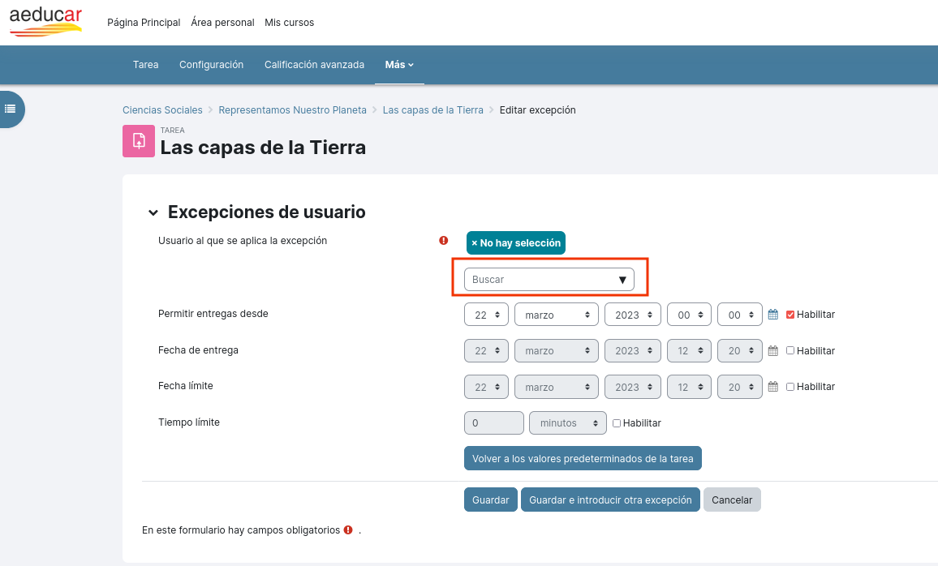
Task: Toggle Habilitar for Fecha límite
Action: click(x=790, y=387)
